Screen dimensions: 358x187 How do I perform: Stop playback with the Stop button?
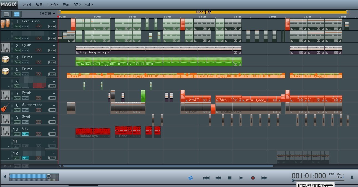point(230,178)
